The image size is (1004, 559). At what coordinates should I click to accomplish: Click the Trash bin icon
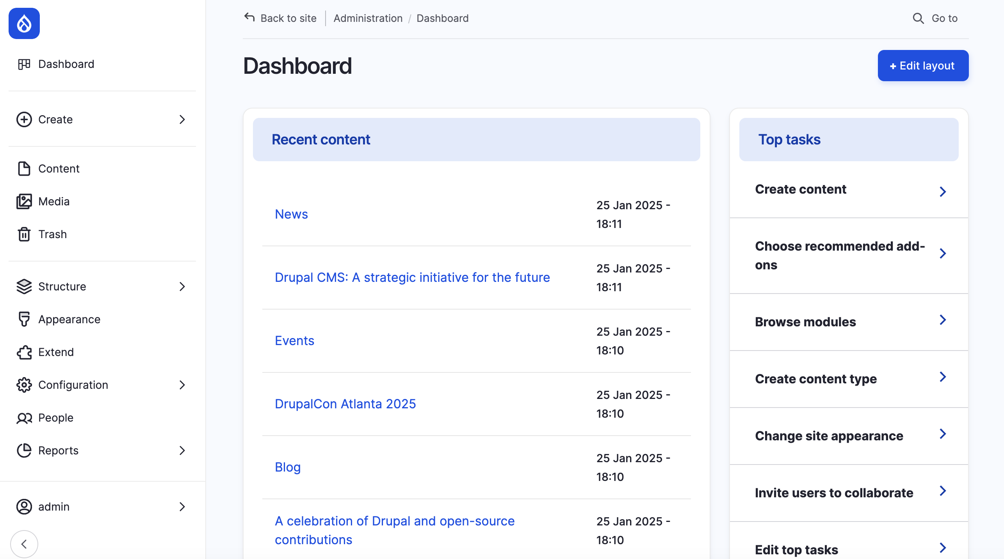pyautogui.click(x=25, y=233)
